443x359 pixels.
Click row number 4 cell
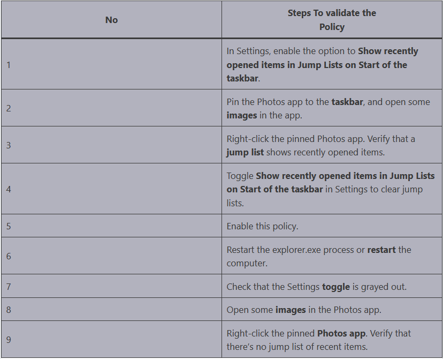[111, 189]
